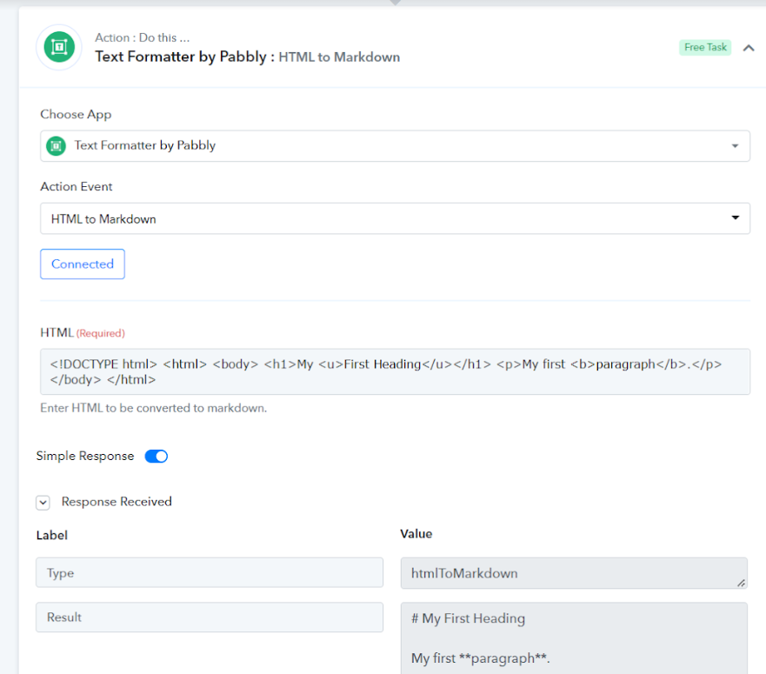The height and width of the screenshot is (674, 766).
Task: Click the 'Enter HTML to be converted to markdown.' hint
Action: pyautogui.click(x=153, y=408)
